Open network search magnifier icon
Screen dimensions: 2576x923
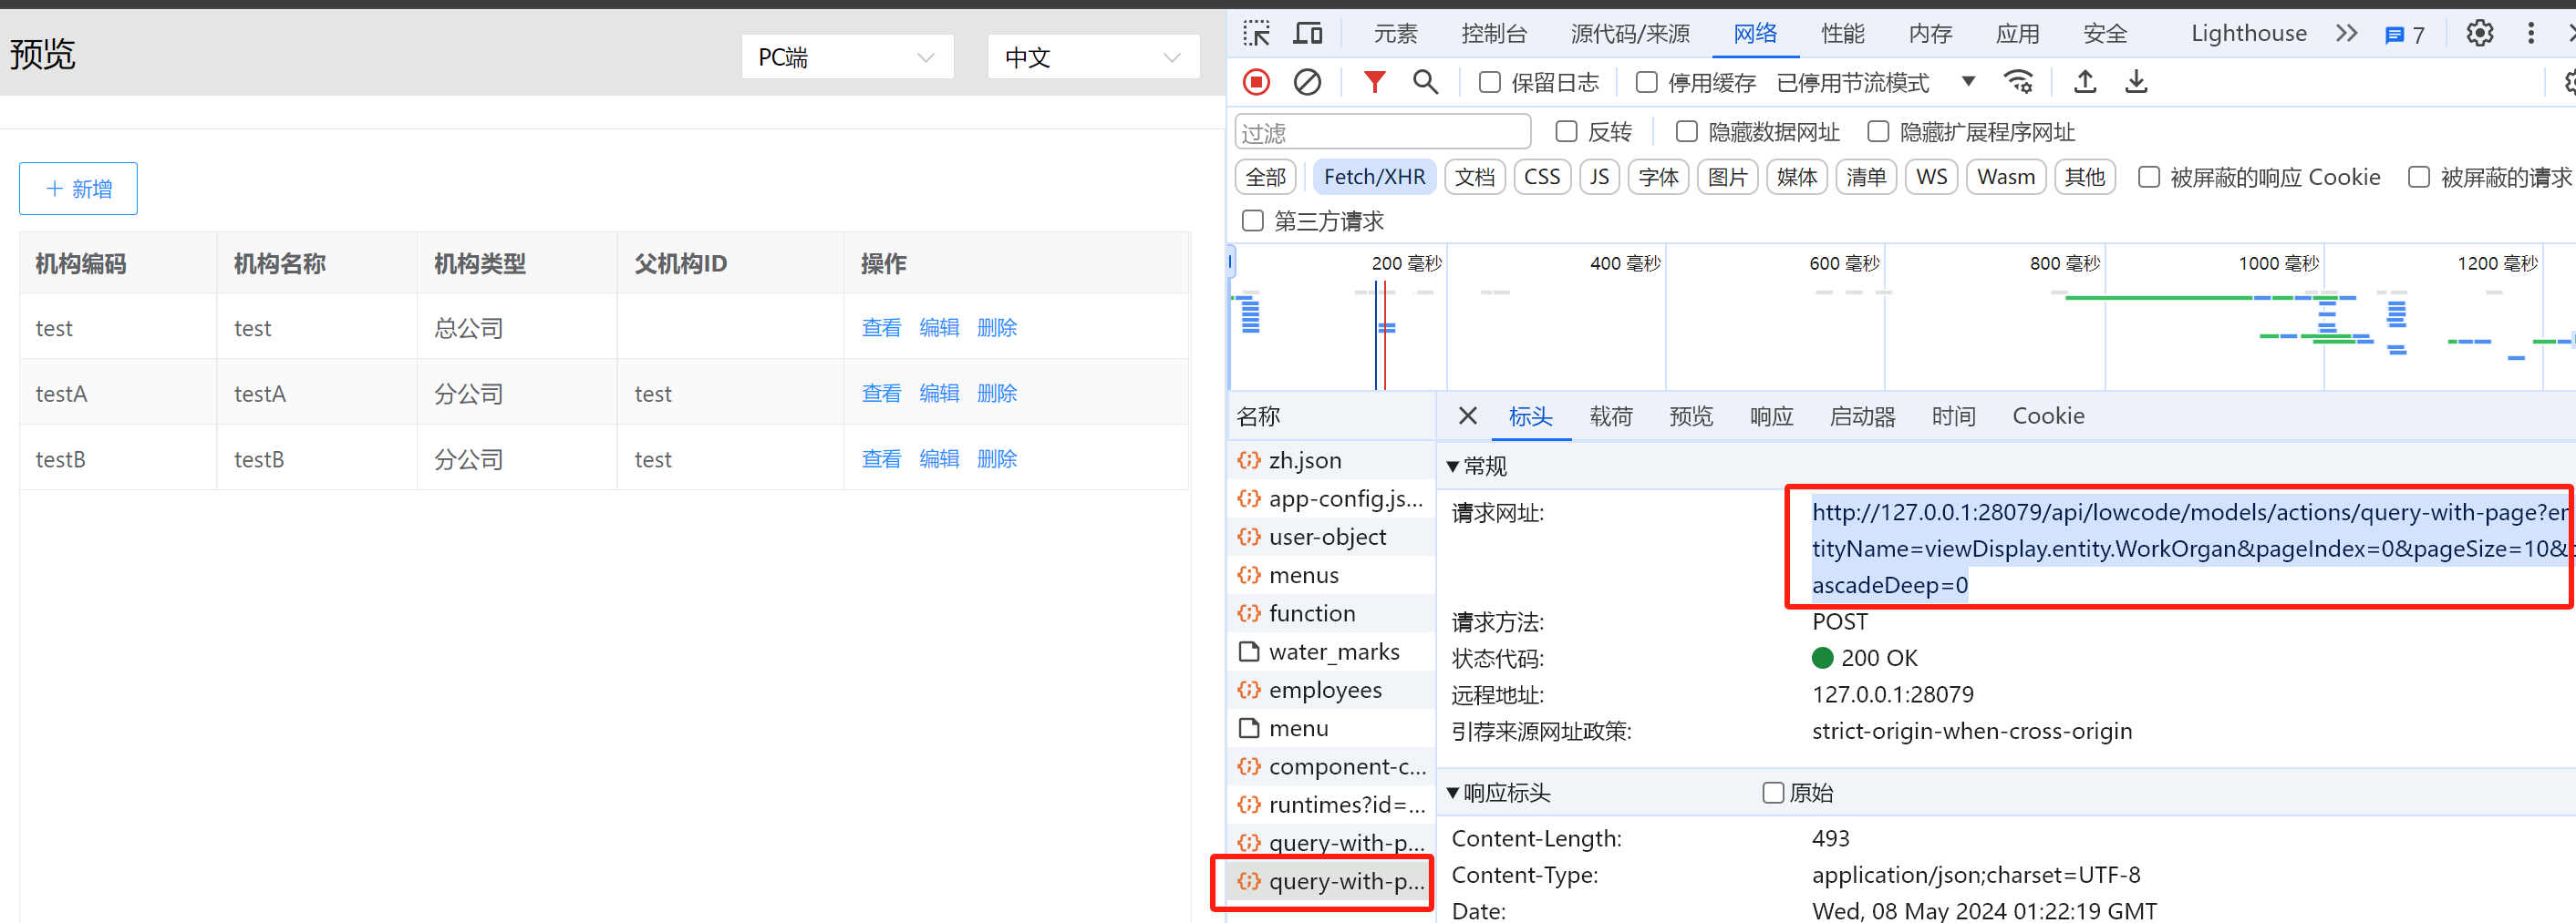point(1425,82)
